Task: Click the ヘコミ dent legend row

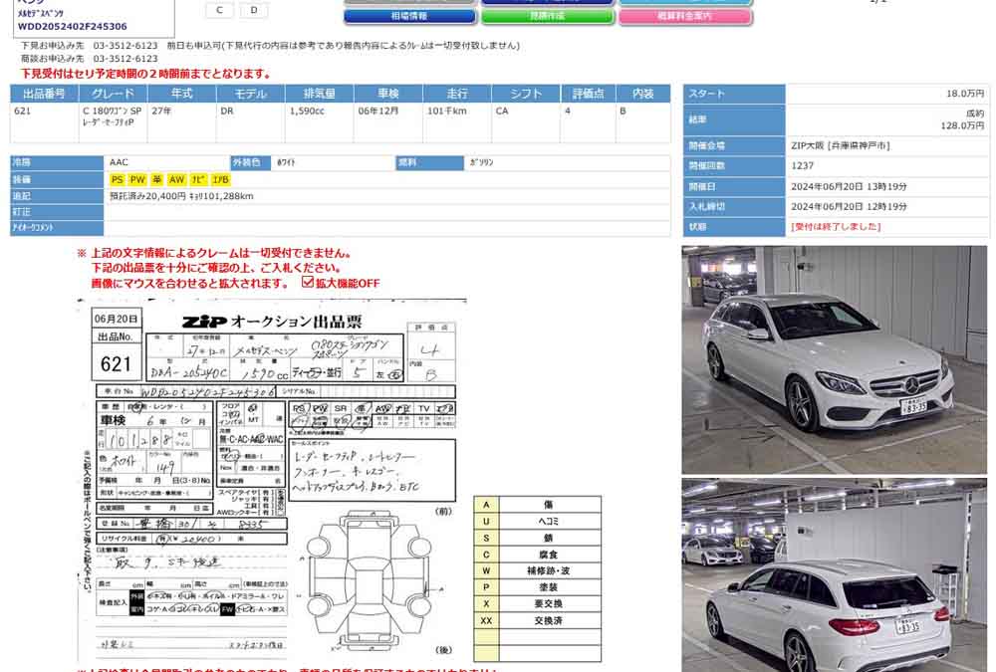Action: pyautogui.click(x=538, y=522)
